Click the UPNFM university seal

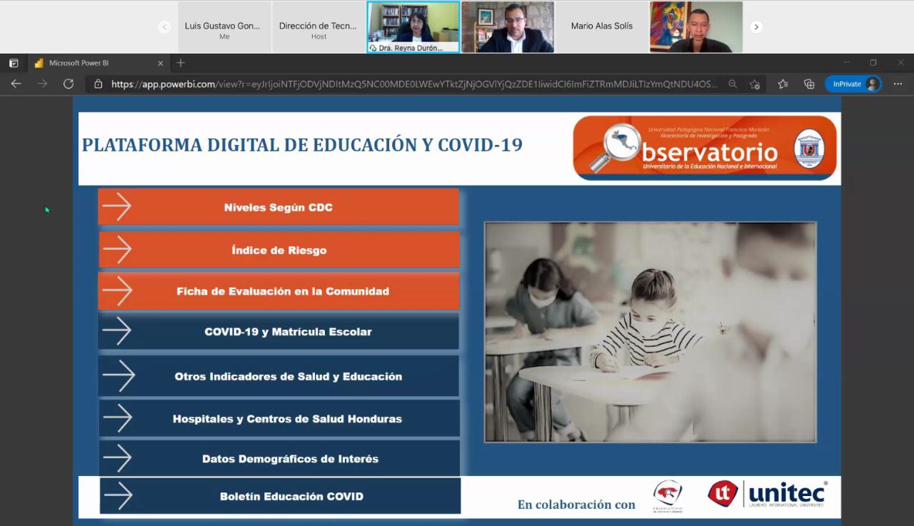pyautogui.click(x=809, y=148)
